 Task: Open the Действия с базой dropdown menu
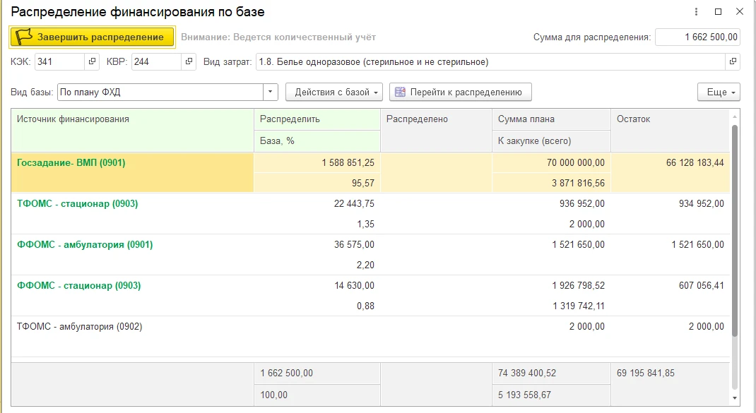coord(334,92)
